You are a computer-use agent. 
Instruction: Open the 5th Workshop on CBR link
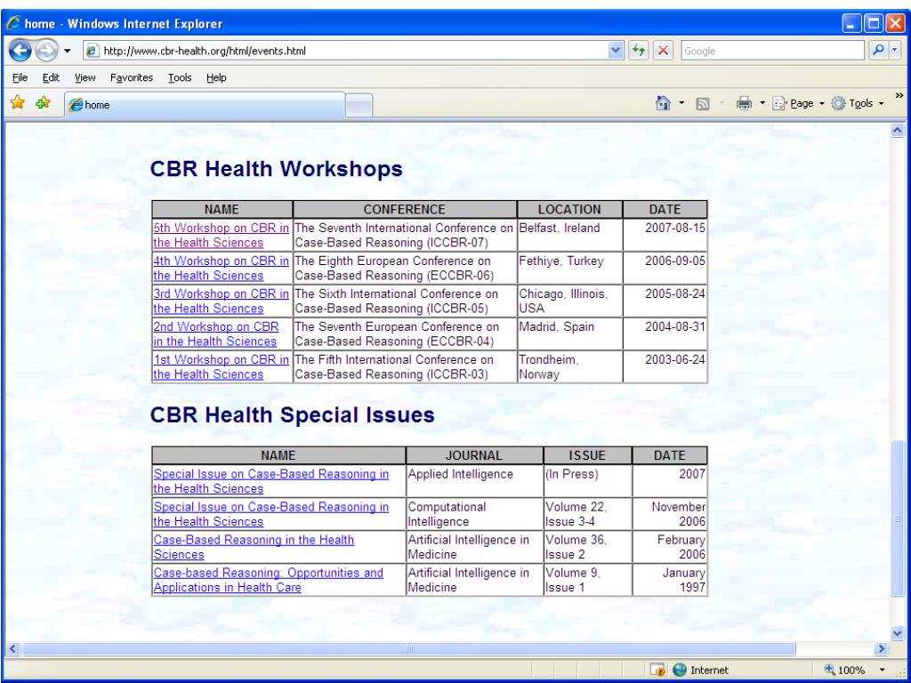click(221, 235)
